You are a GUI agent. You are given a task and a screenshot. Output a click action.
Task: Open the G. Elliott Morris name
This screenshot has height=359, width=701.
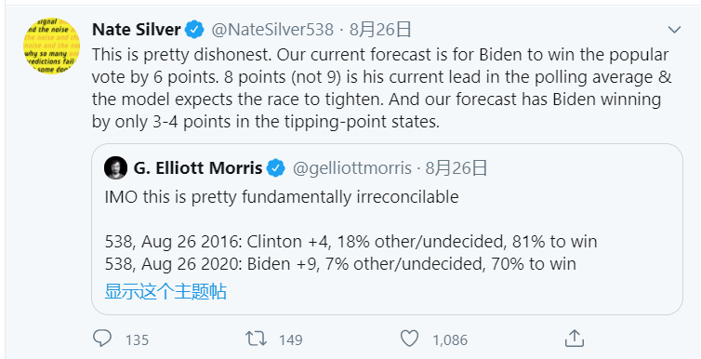tap(198, 168)
